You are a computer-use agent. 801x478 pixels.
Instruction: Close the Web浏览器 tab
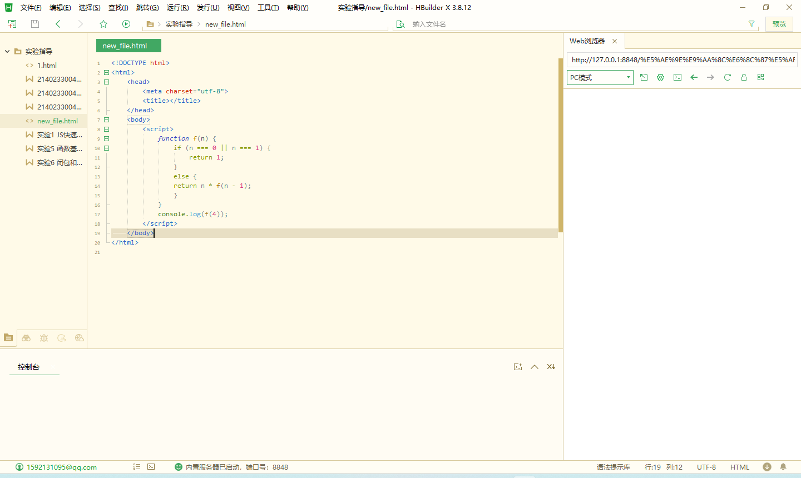point(615,41)
